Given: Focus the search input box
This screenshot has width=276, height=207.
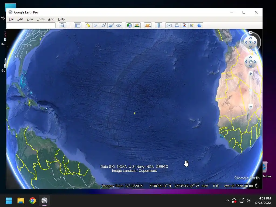Looking at the screenshot, I should pyautogui.click(x=31, y=25).
